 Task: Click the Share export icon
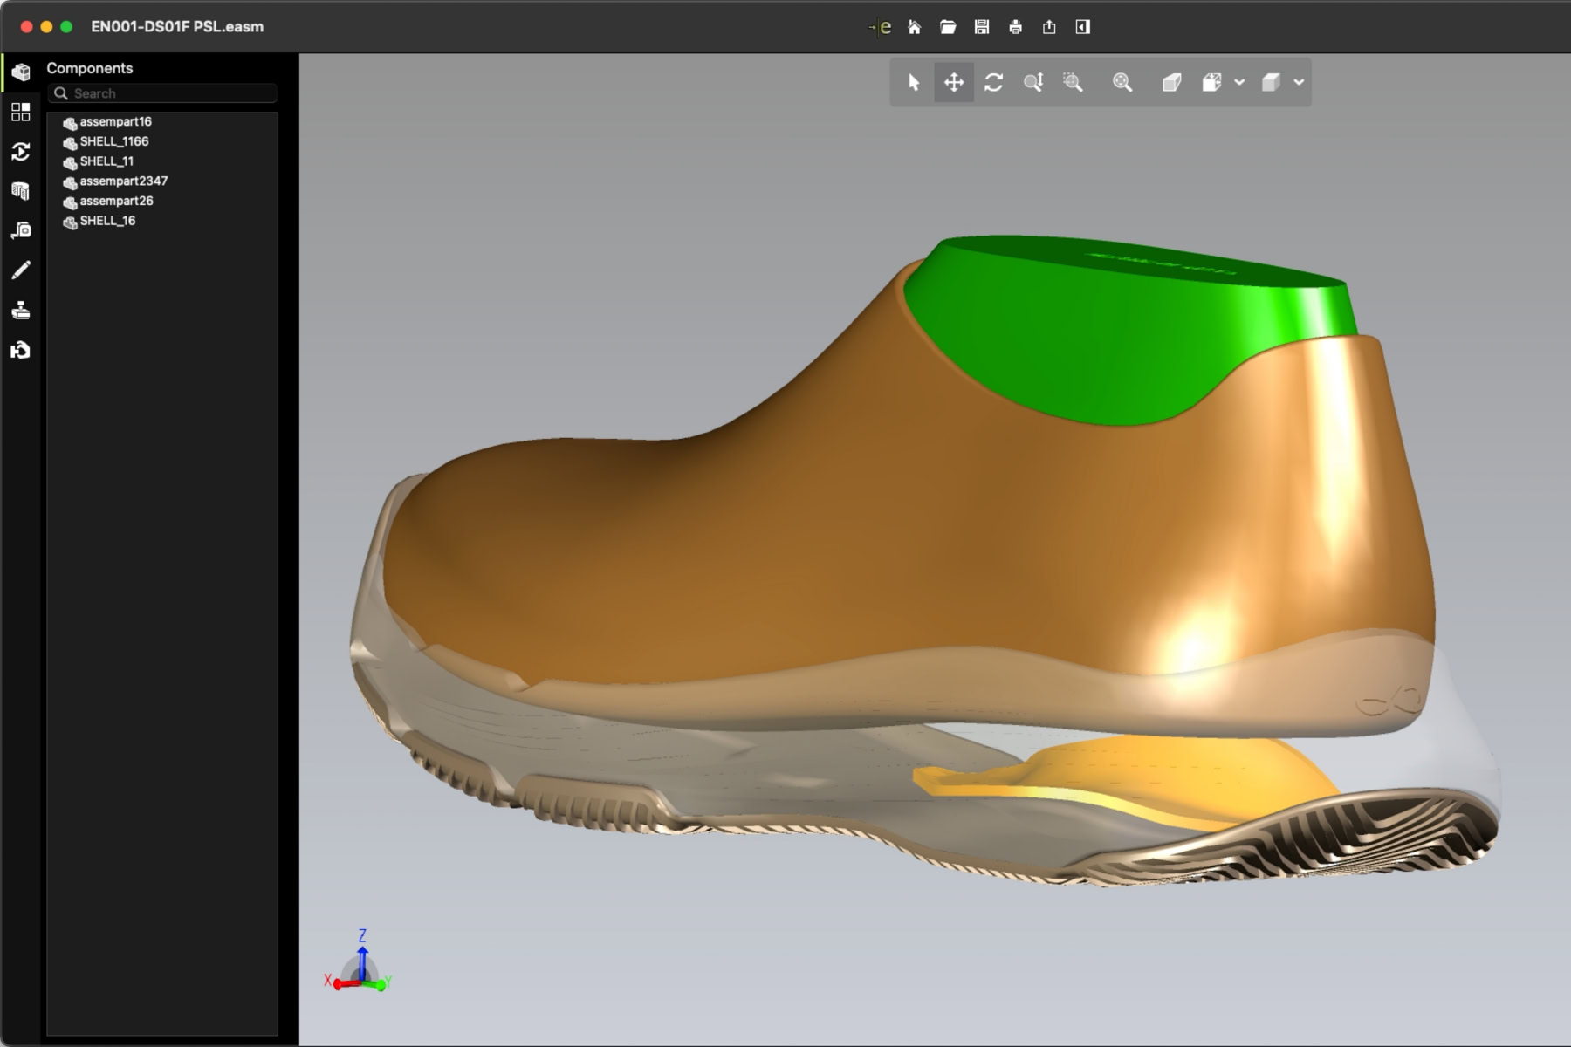[1049, 27]
